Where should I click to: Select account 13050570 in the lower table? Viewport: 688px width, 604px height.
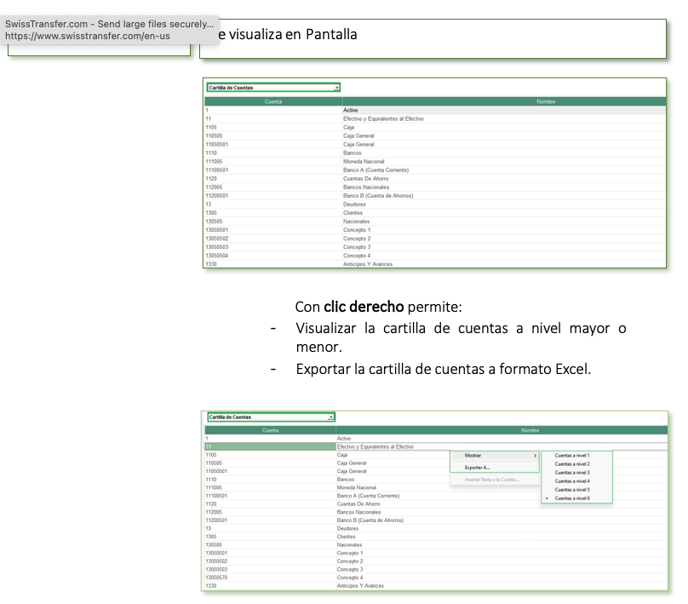[x=216, y=578]
